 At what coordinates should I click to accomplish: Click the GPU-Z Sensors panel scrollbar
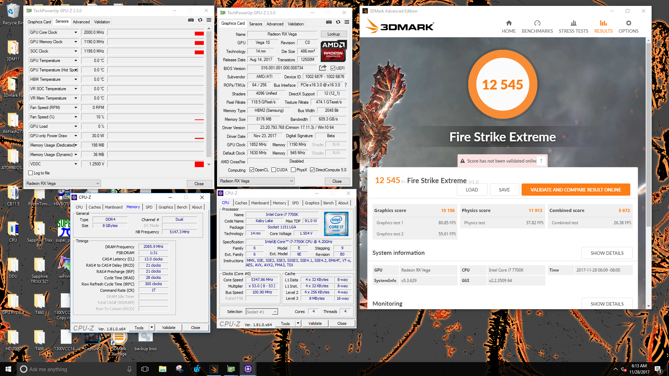click(x=209, y=94)
